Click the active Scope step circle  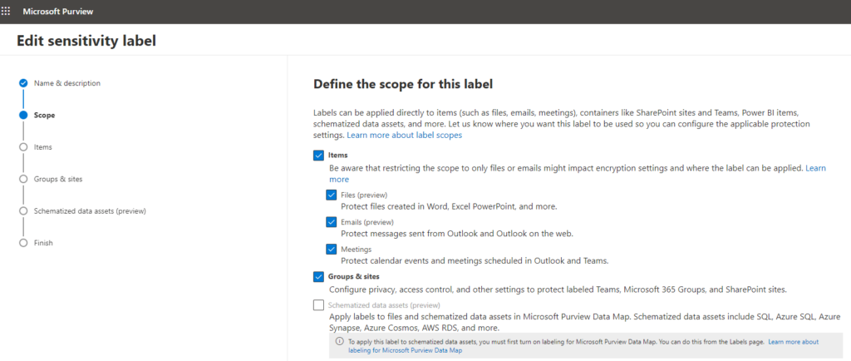(22, 115)
